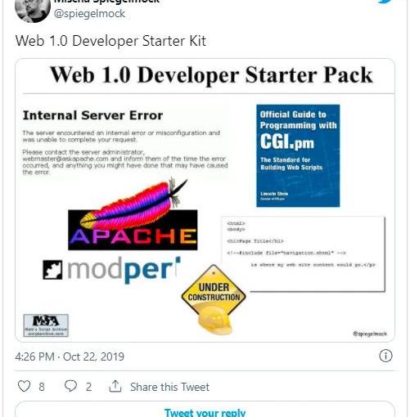
Task: Open the Web 1.0 Developer Starter Pack image
Action: click(205, 200)
